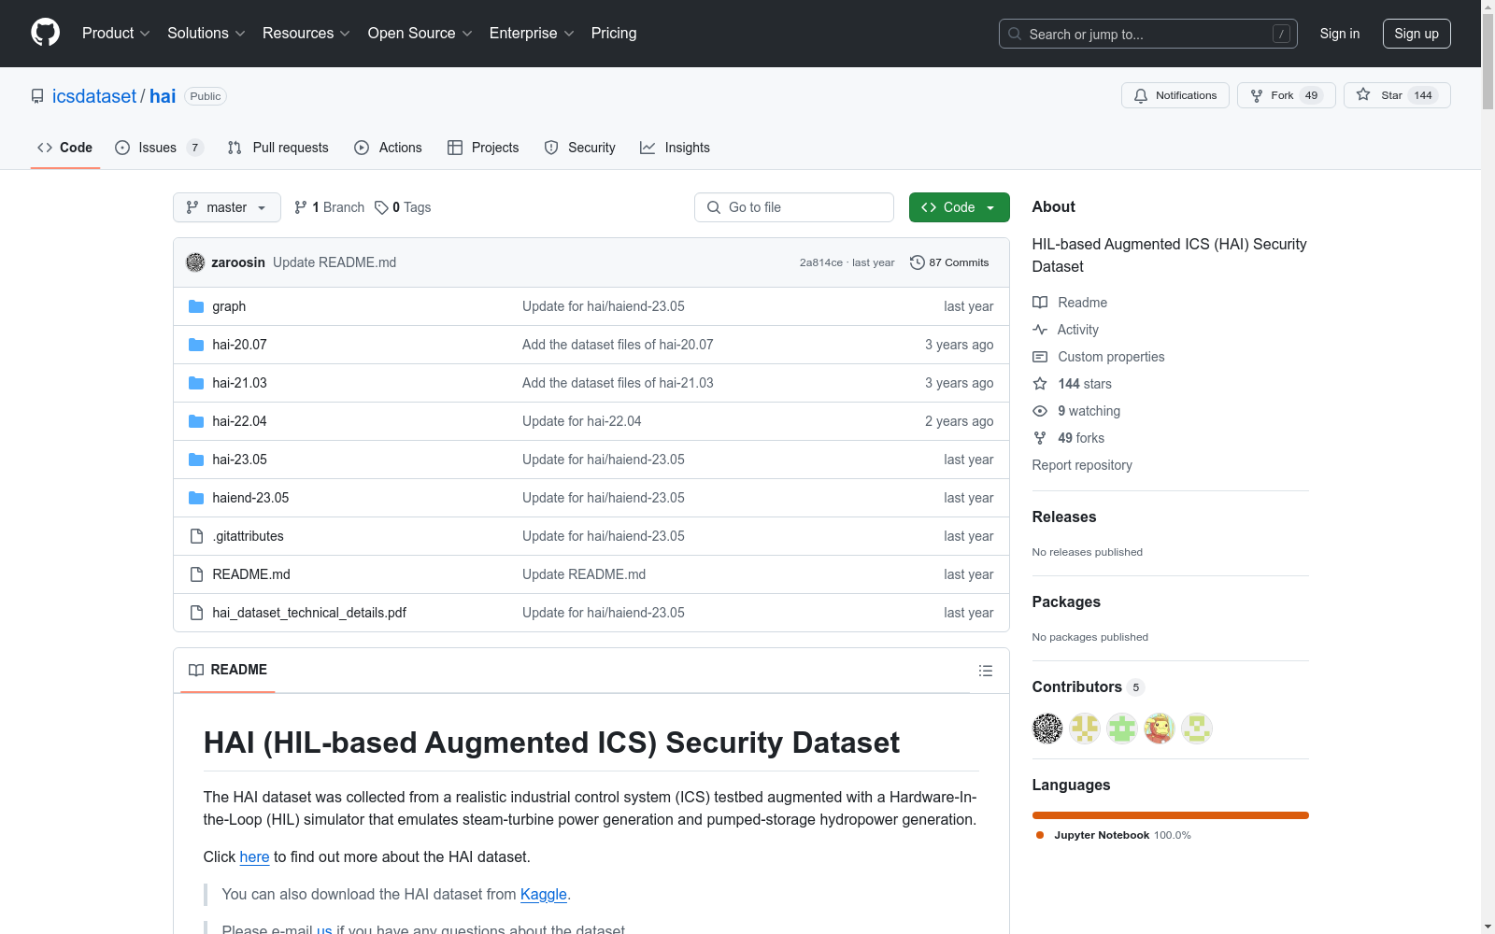Open the Packages heading link
The height and width of the screenshot is (934, 1495).
click(x=1066, y=601)
